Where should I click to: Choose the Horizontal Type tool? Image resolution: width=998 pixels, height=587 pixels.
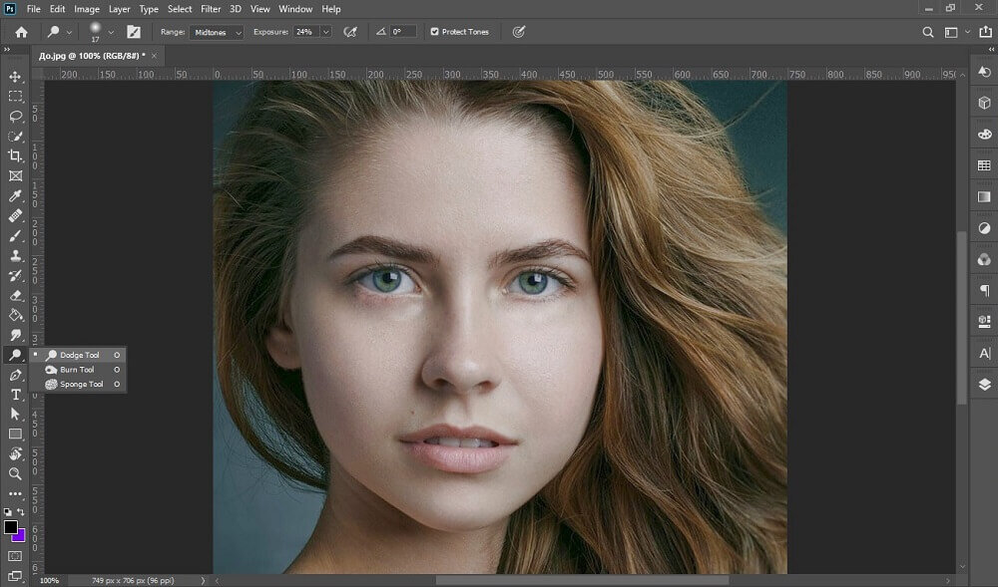(15, 395)
